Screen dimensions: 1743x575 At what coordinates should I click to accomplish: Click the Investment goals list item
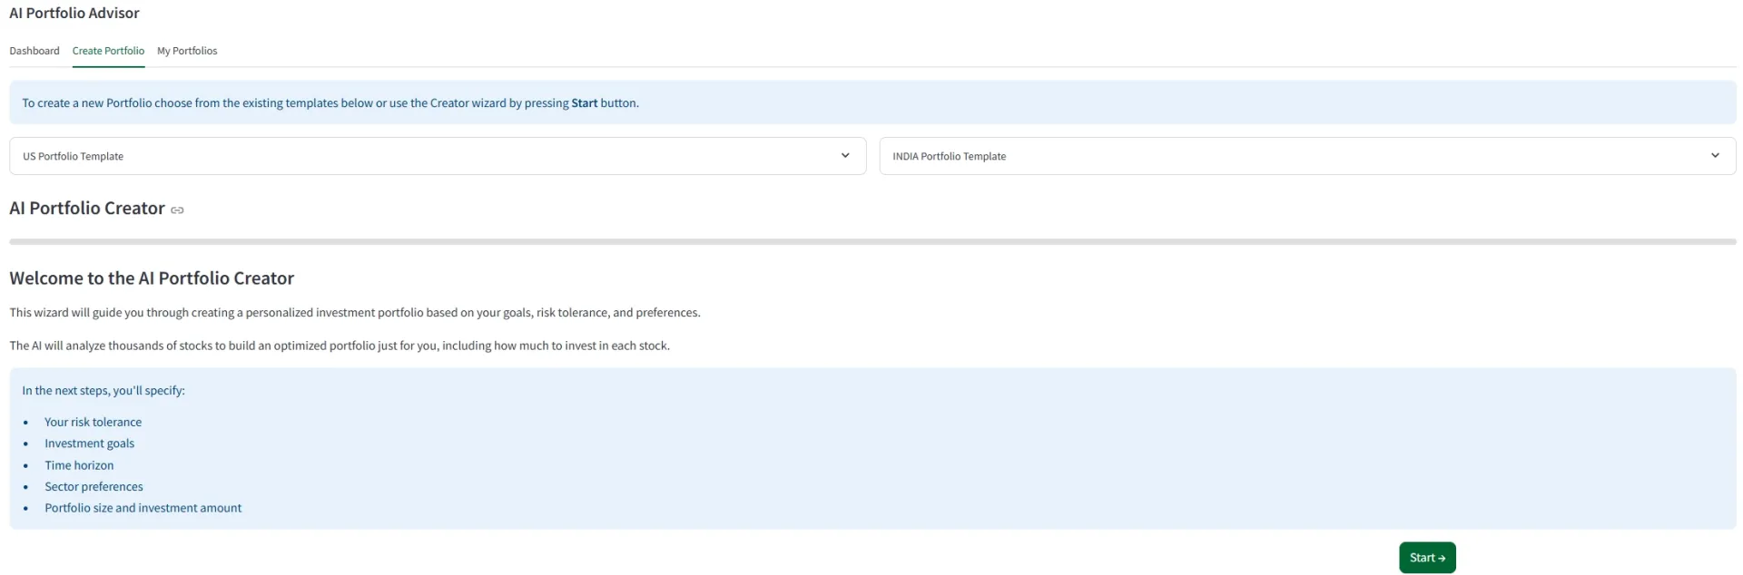pos(89,443)
